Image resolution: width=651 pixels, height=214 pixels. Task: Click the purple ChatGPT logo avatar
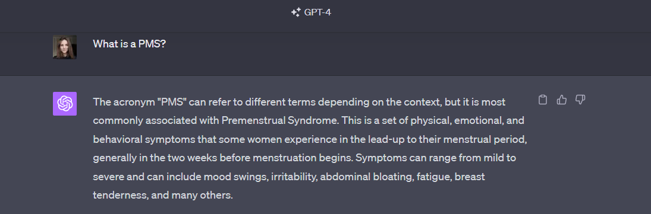(x=65, y=104)
